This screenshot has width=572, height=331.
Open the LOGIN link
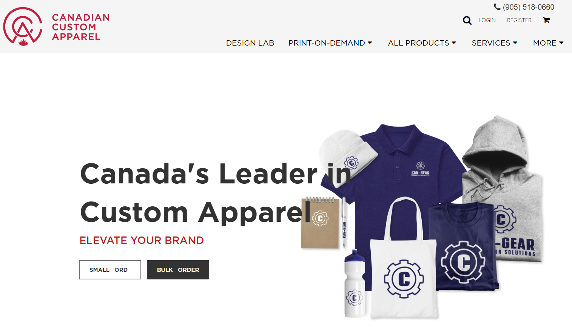(x=487, y=20)
